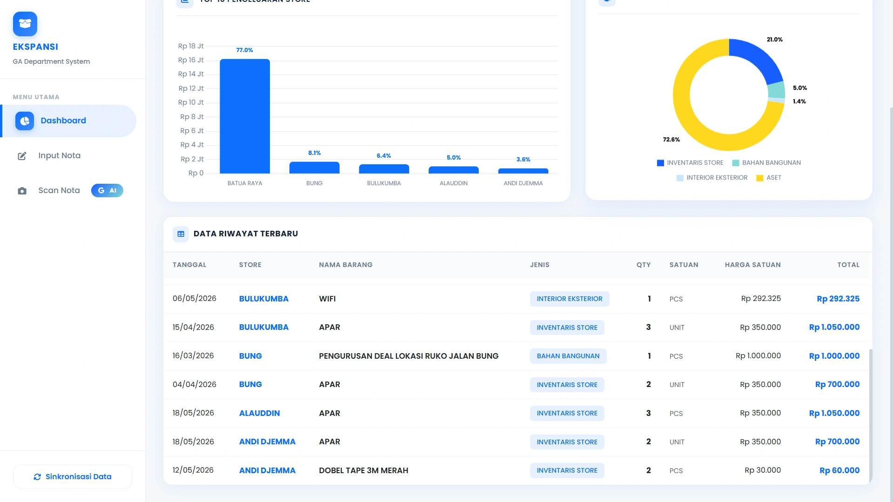This screenshot has height=502, width=893.
Task: Click the EKSPANSI box logo icon
Action: point(25,24)
